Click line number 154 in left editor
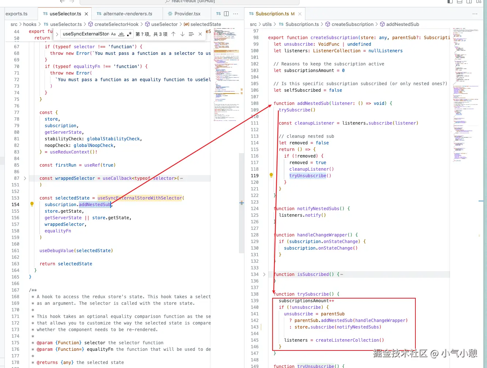Screen dimensions: 487x368 click(x=15, y=205)
